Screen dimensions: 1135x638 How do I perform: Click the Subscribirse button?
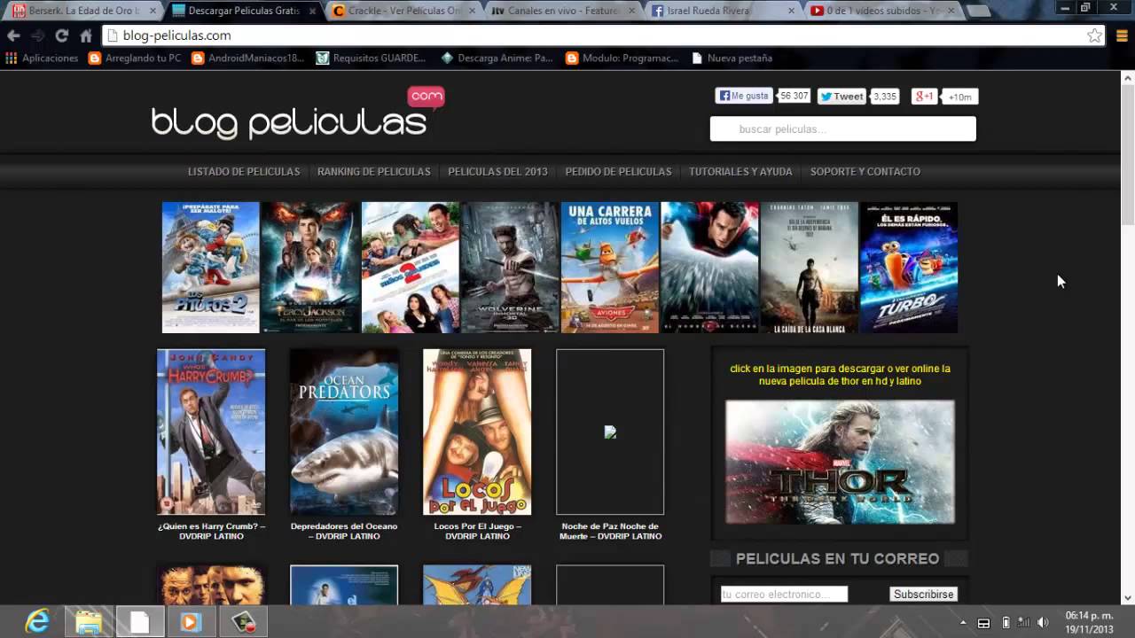tap(923, 594)
